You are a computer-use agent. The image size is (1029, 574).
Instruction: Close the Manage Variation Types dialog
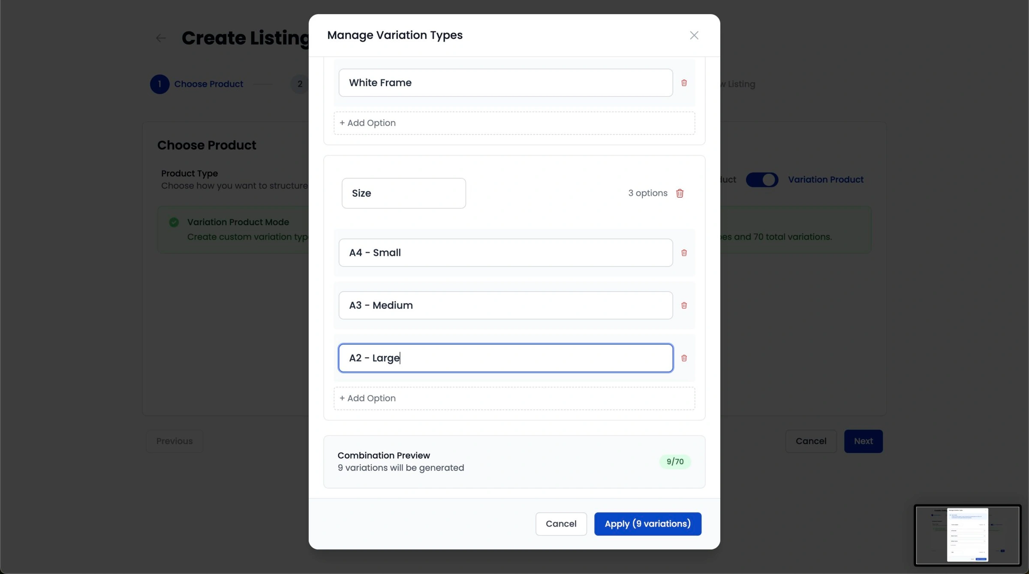point(694,35)
